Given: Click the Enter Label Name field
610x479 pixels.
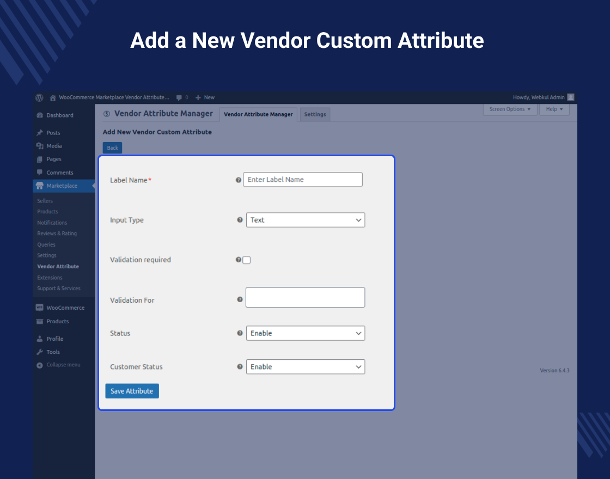Looking at the screenshot, I should [303, 180].
